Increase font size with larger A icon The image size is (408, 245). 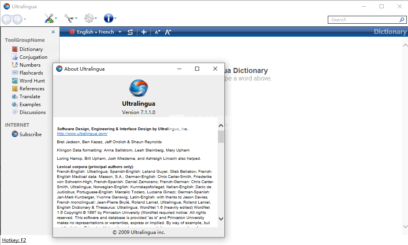pos(168,32)
